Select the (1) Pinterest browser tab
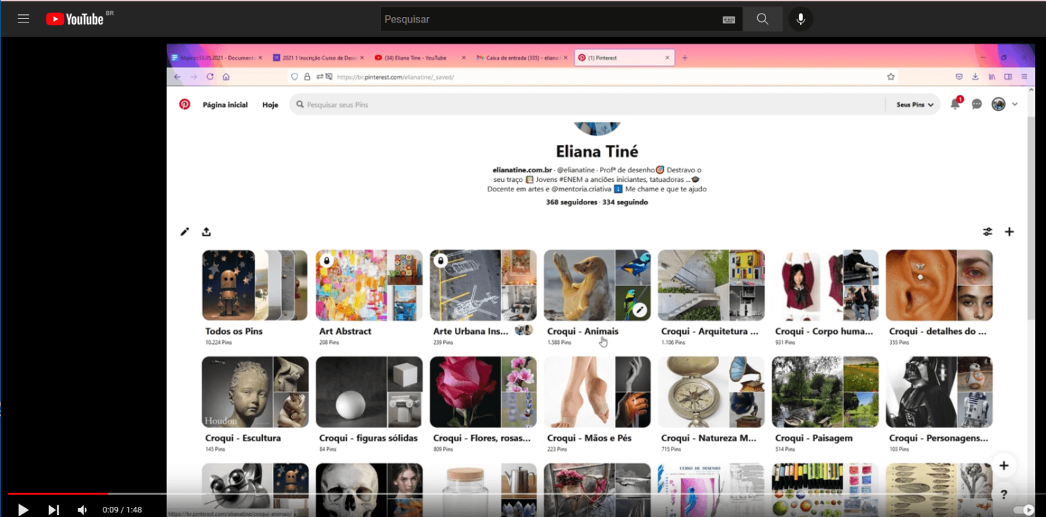This screenshot has width=1046, height=517. [624, 58]
